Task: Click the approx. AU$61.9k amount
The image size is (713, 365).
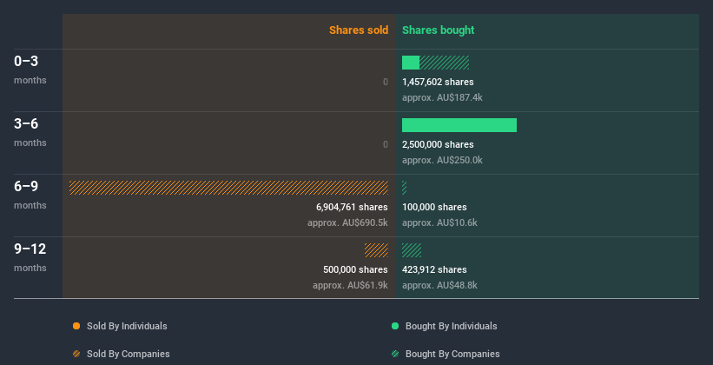Action: pyautogui.click(x=350, y=285)
